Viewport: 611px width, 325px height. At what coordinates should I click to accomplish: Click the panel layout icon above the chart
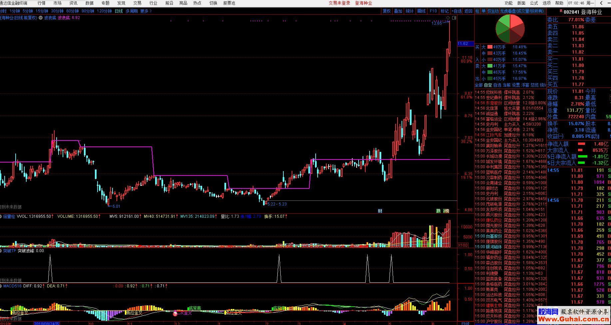[x=454, y=18]
